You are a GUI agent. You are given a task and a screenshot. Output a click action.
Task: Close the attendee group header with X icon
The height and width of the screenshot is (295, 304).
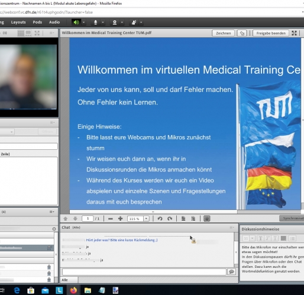pos(54,229)
